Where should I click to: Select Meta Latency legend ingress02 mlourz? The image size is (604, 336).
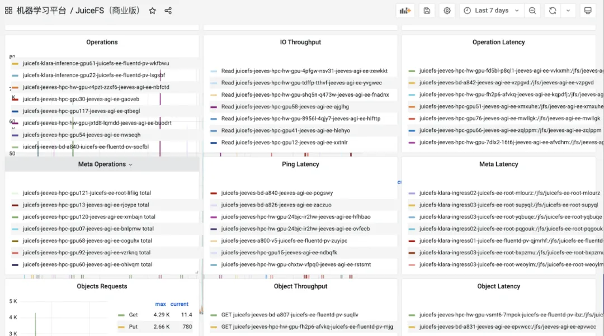tap(509, 193)
